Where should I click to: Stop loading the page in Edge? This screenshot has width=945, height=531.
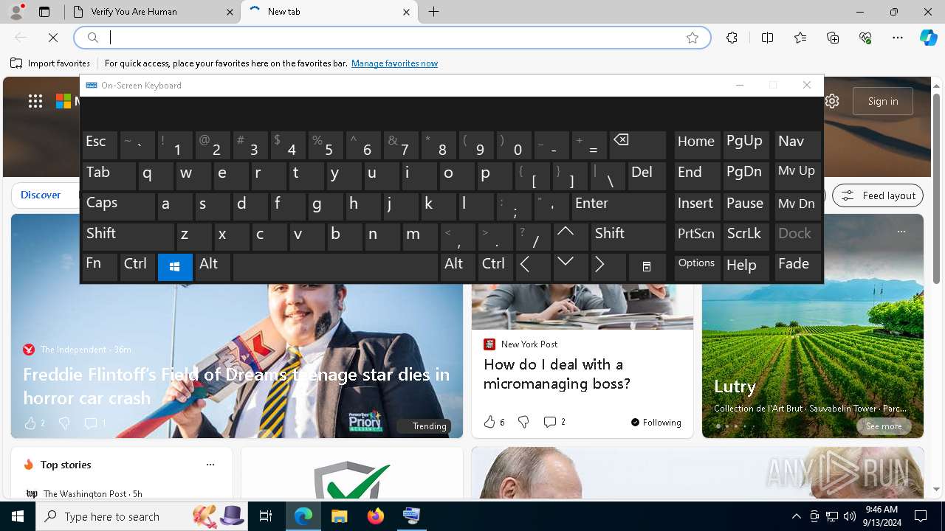coord(53,38)
